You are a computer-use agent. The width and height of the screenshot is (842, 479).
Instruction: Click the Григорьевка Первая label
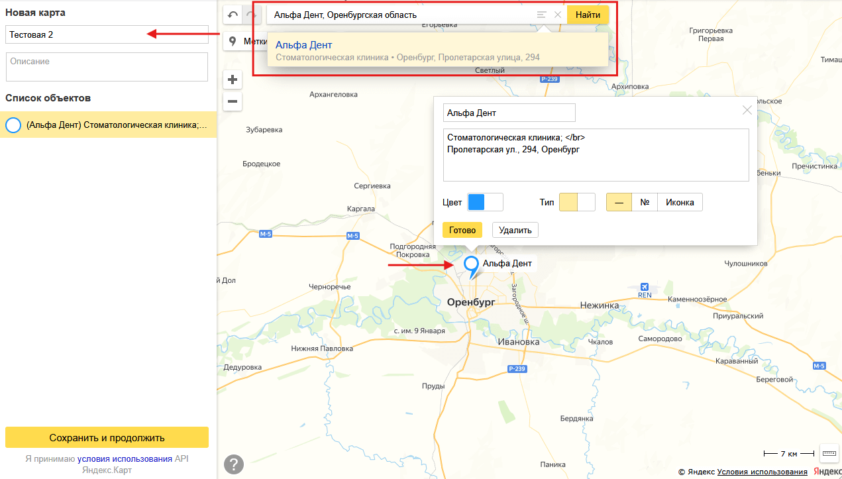(x=711, y=34)
